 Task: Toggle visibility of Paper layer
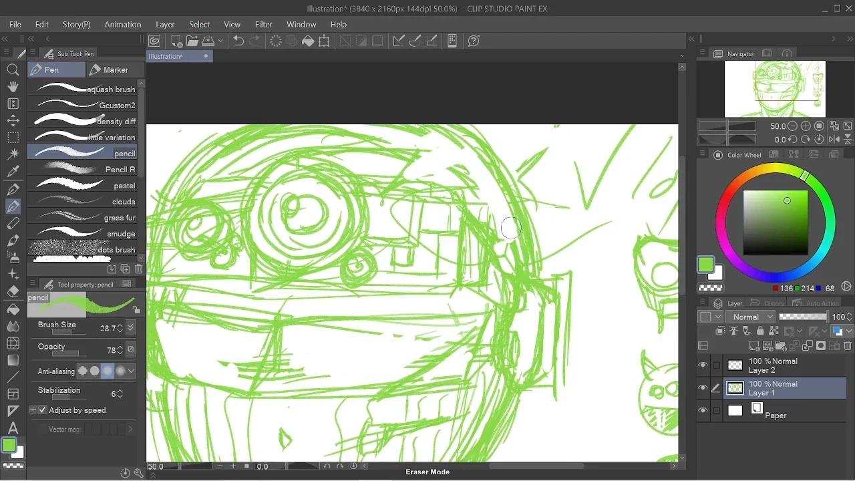pos(703,411)
